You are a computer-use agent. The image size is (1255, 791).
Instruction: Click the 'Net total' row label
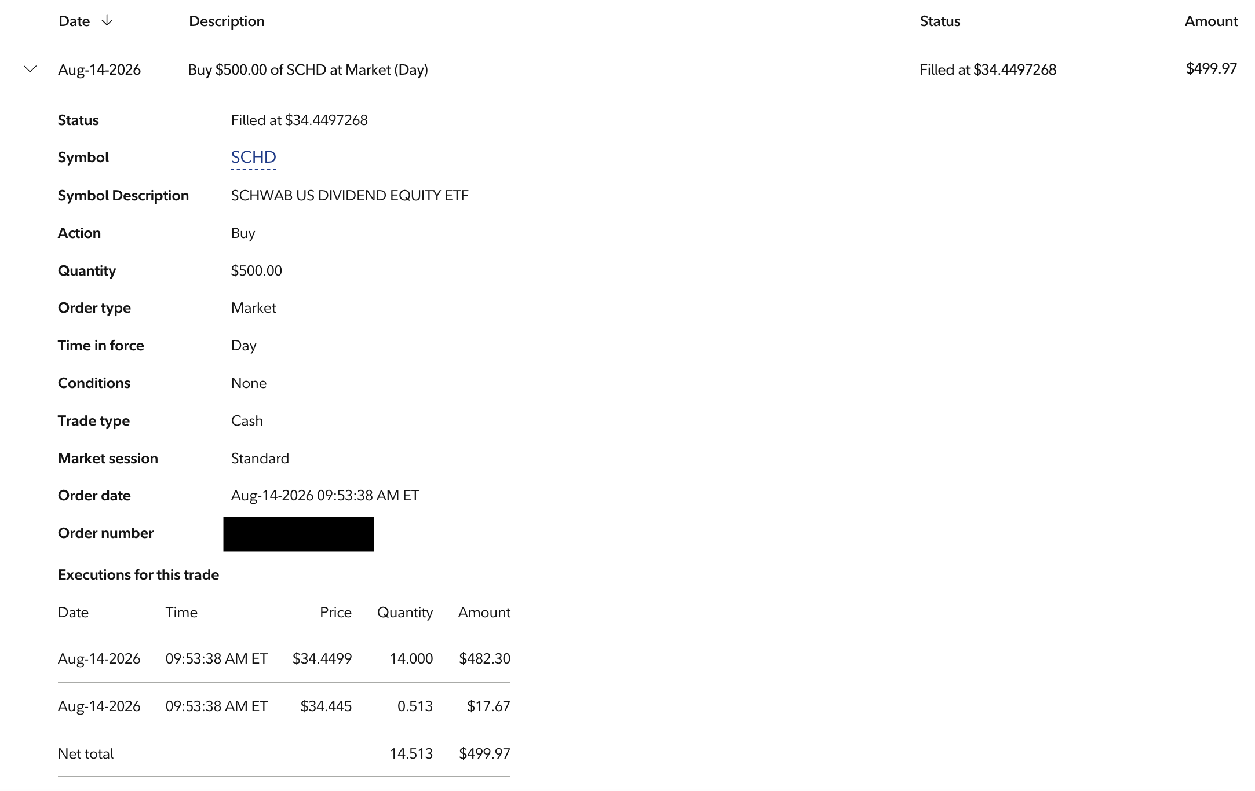[86, 754]
